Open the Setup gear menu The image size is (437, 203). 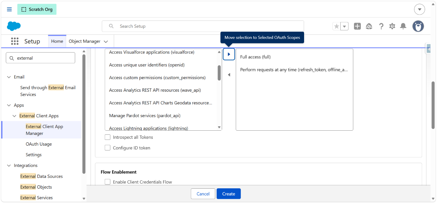[x=392, y=26]
